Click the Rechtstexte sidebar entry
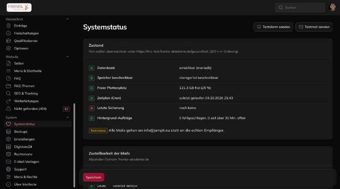 [38, 154]
